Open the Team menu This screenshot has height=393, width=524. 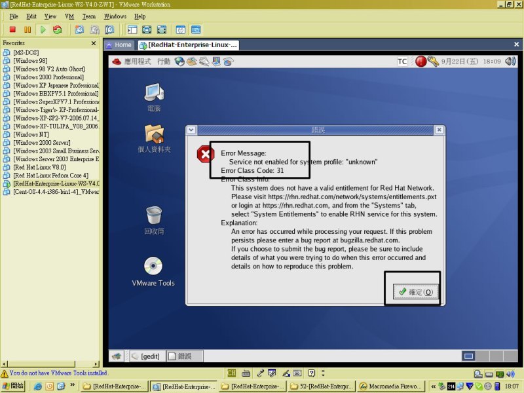[x=89, y=16]
